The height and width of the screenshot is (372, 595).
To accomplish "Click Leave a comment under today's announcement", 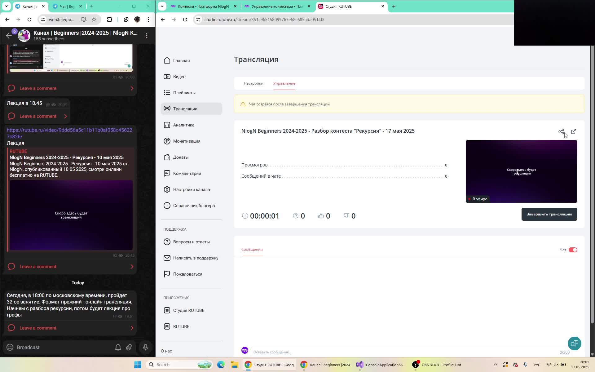I will [38, 328].
